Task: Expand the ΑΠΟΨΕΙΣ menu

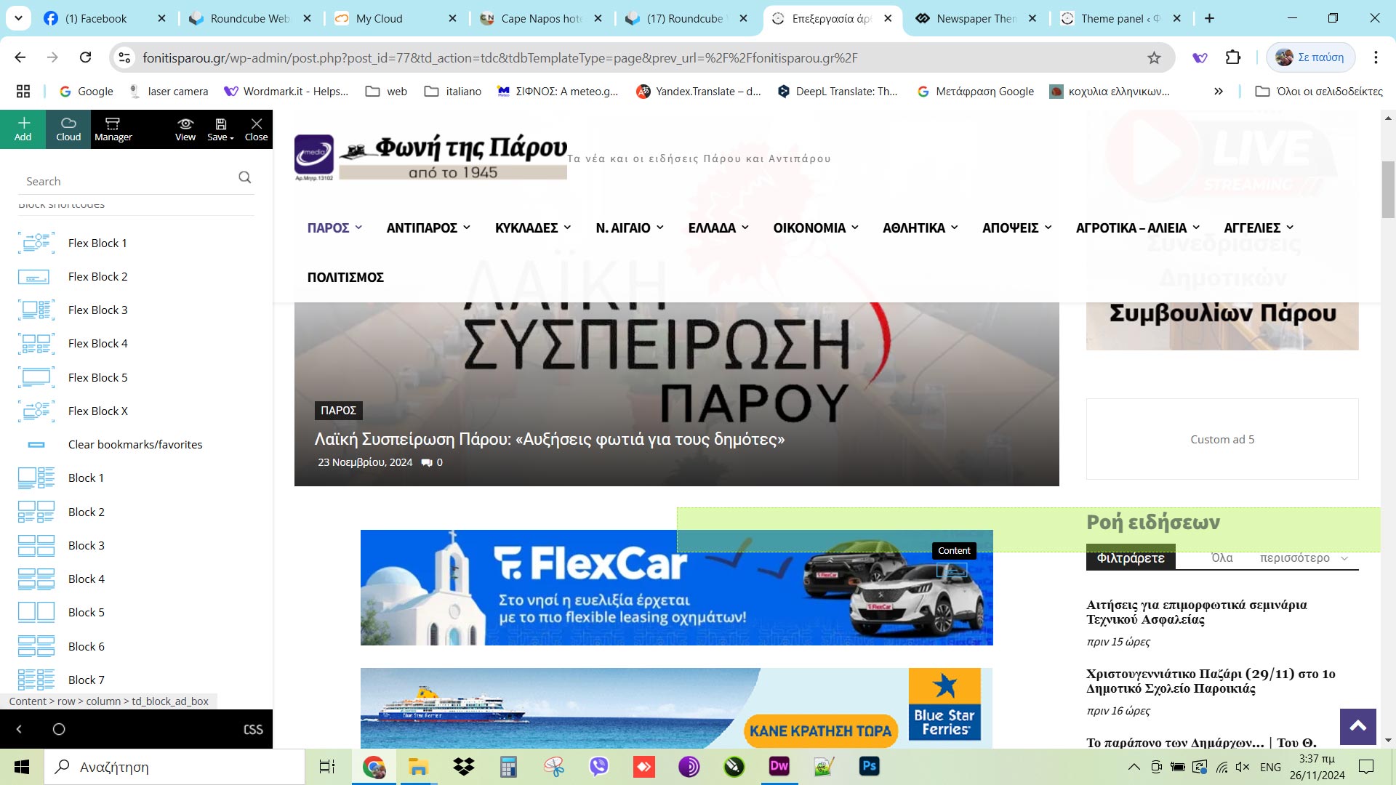Action: click(x=1017, y=228)
